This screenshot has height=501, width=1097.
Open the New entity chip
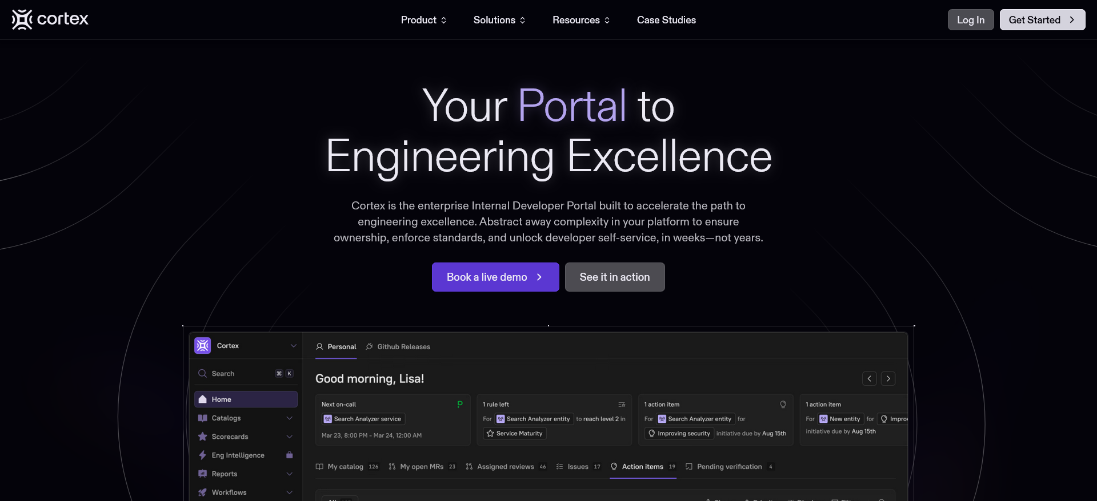coord(840,419)
